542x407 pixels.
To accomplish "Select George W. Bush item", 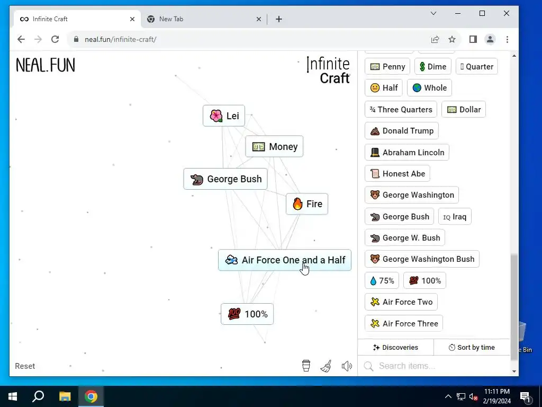I will pos(405,238).
